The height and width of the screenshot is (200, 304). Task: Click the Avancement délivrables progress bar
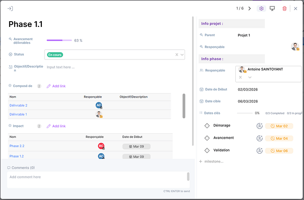click(x=59, y=40)
